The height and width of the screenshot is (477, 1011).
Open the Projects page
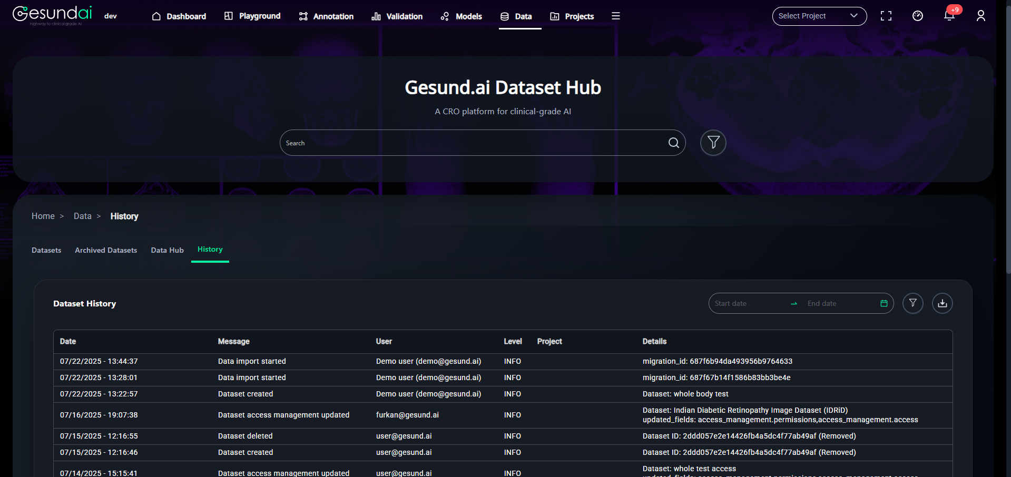pyautogui.click(x=572, y=16)
